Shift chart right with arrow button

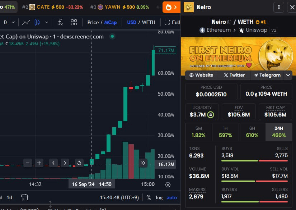65,163
